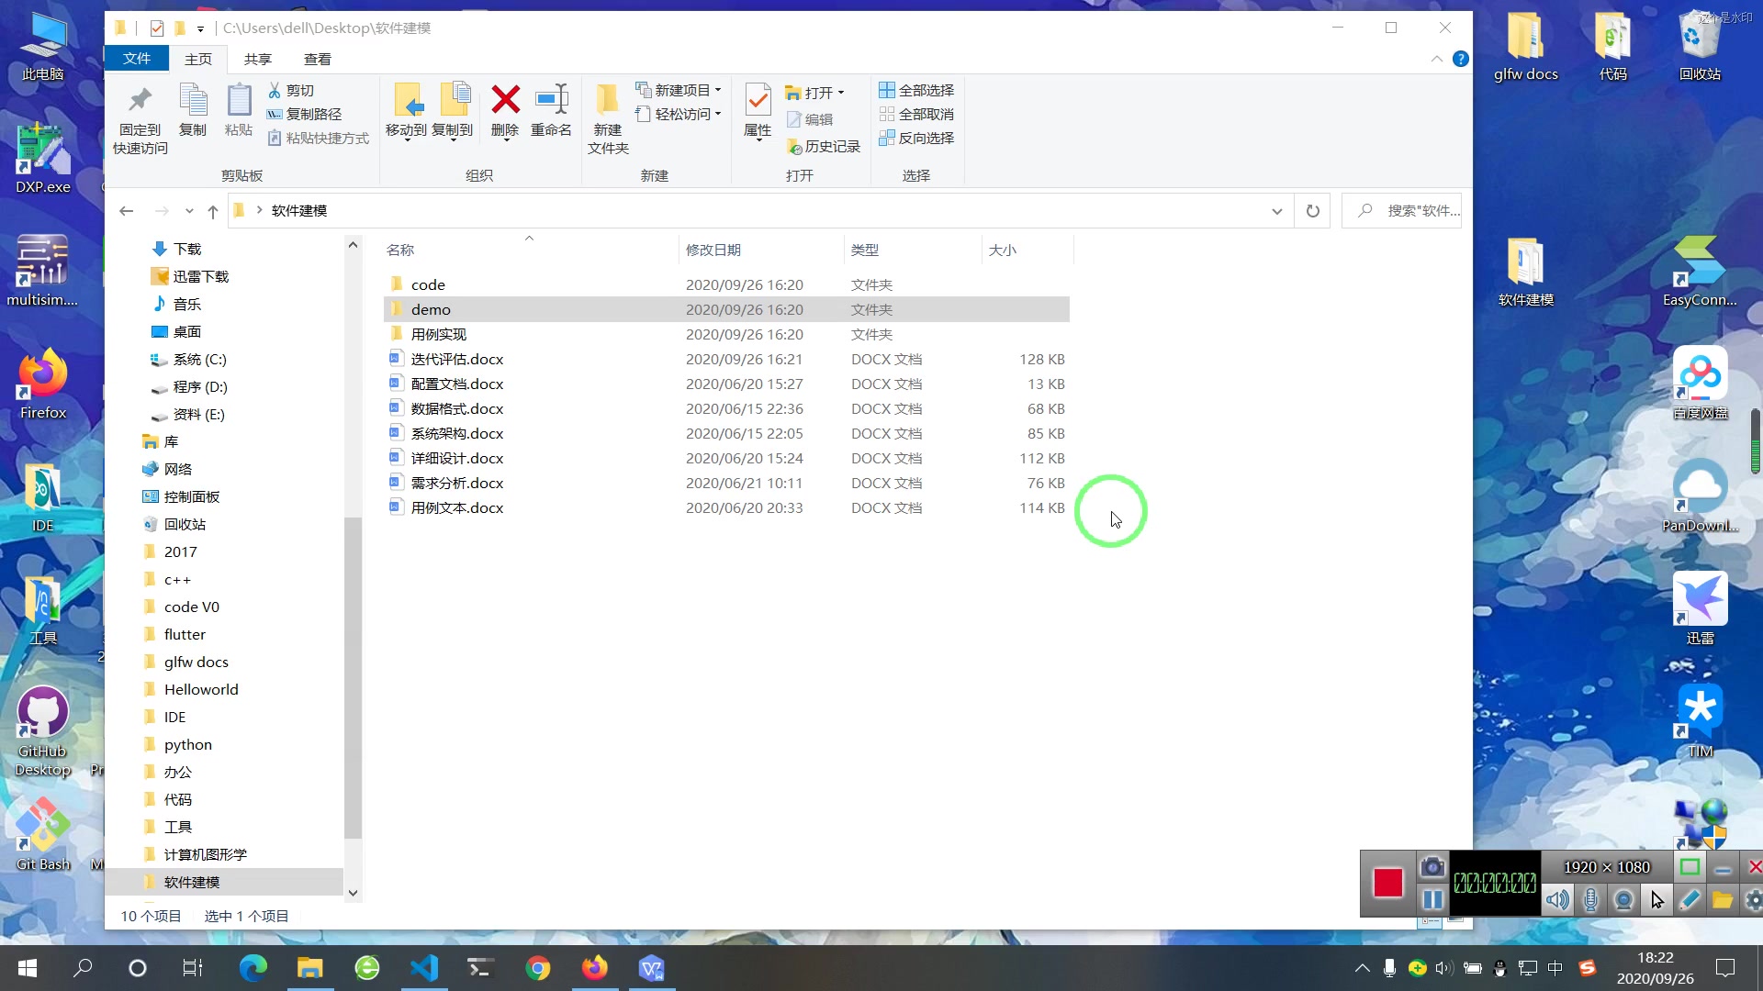Switch to the View ribbon tab
1763x991 pixels.
(317, 59)
